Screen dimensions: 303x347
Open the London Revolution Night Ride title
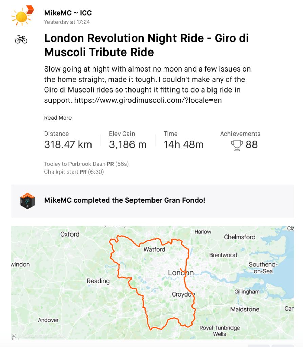click(x=146, y=45)
